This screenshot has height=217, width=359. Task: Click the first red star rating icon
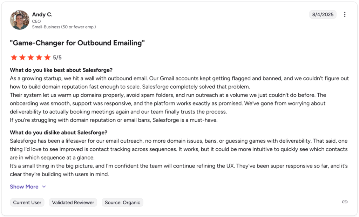pos(14,57)
